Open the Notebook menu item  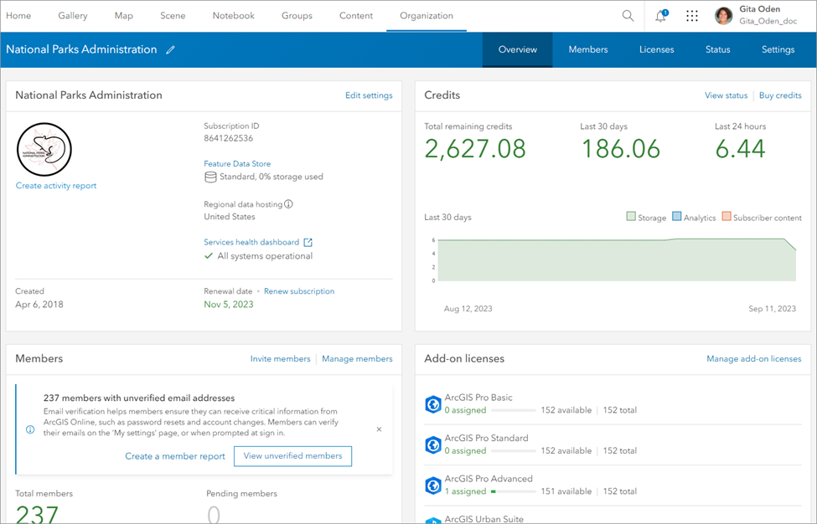point(234,16)
